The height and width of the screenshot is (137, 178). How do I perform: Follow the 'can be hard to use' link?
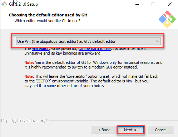point(94,49)
